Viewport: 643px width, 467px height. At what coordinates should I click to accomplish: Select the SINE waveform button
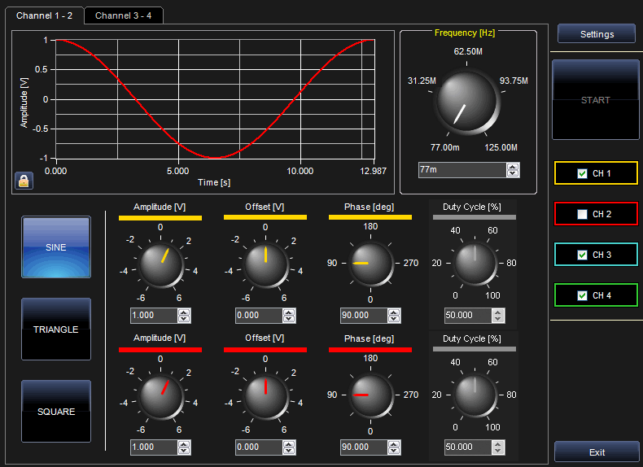[56, 247]
